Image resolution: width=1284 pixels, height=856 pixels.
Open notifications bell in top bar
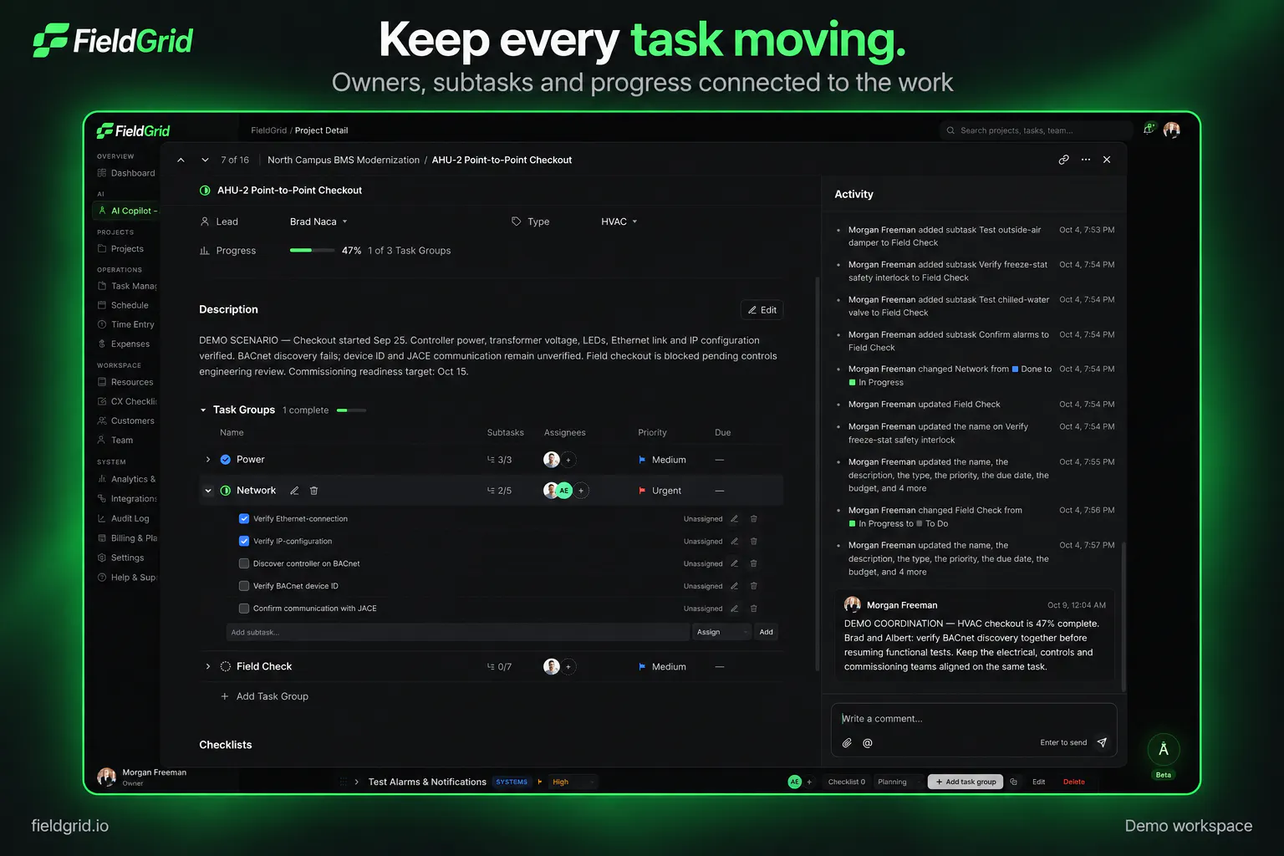tap(1149, 129)
